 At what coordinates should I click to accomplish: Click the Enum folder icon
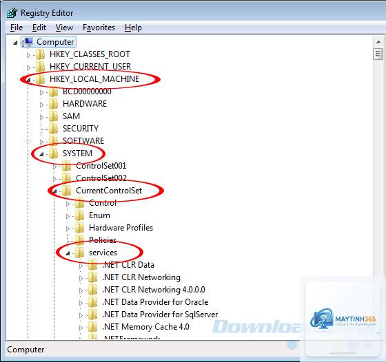(79, 215)
